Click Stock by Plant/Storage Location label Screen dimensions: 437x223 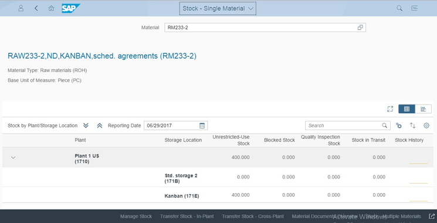click(43, 126)
